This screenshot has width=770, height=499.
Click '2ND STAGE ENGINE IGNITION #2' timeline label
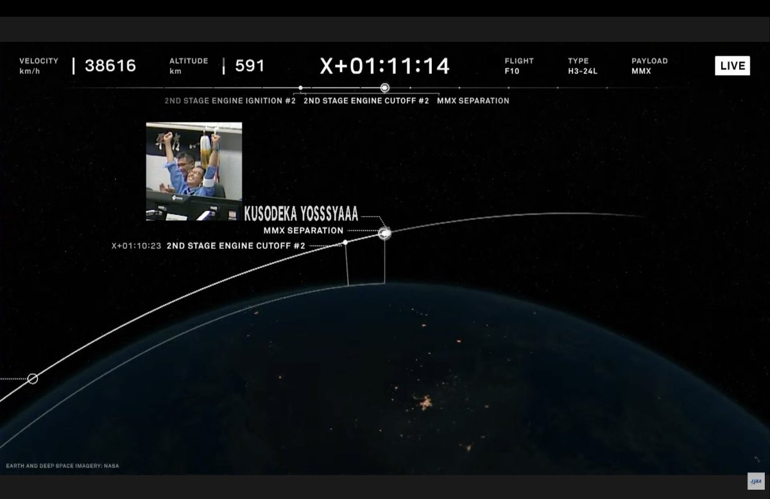[x=230, y=101]
